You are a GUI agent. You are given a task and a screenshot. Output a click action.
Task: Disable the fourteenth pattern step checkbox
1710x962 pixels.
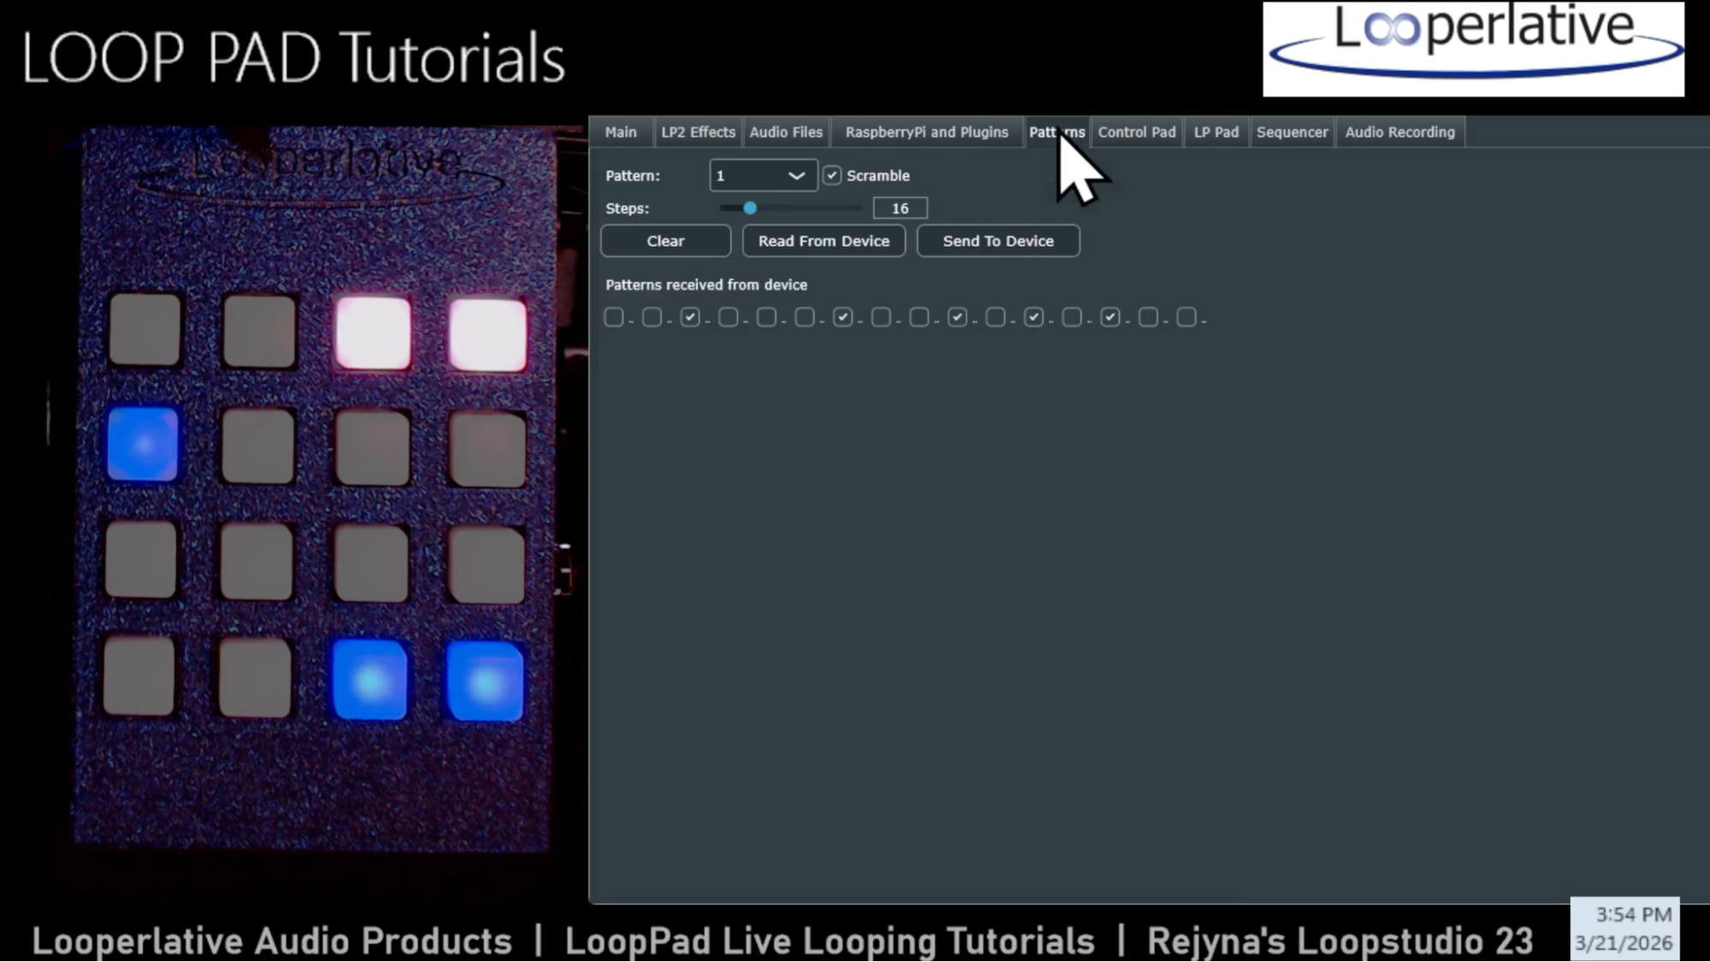coord(1110,318)
